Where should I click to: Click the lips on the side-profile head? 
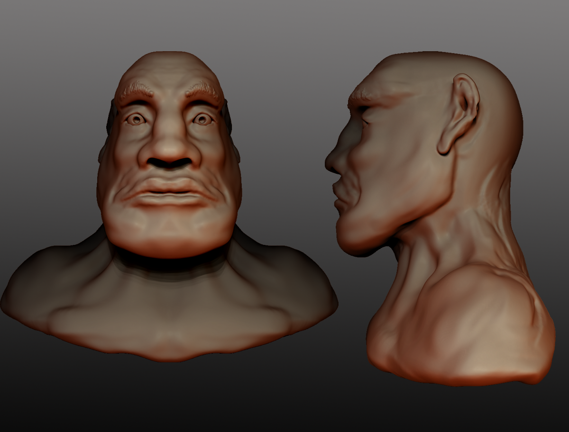[x=338, y=195]
